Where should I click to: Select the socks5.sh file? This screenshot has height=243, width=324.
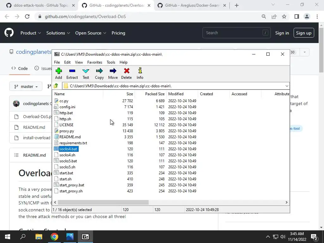(67, 167)
